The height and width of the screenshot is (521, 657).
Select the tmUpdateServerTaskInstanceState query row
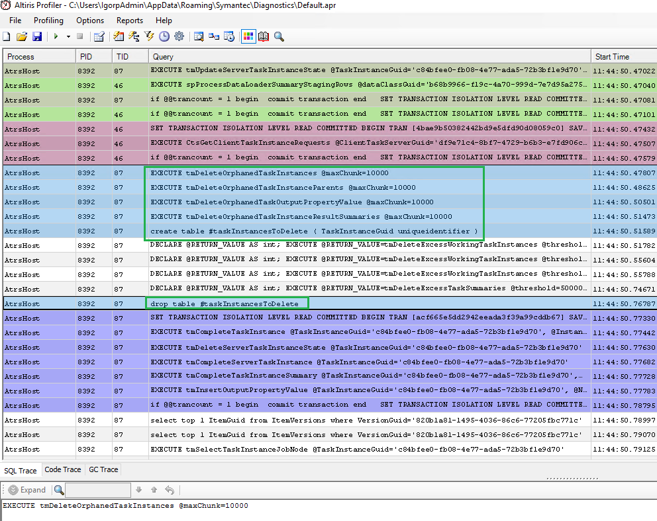(x=330, y=71)
